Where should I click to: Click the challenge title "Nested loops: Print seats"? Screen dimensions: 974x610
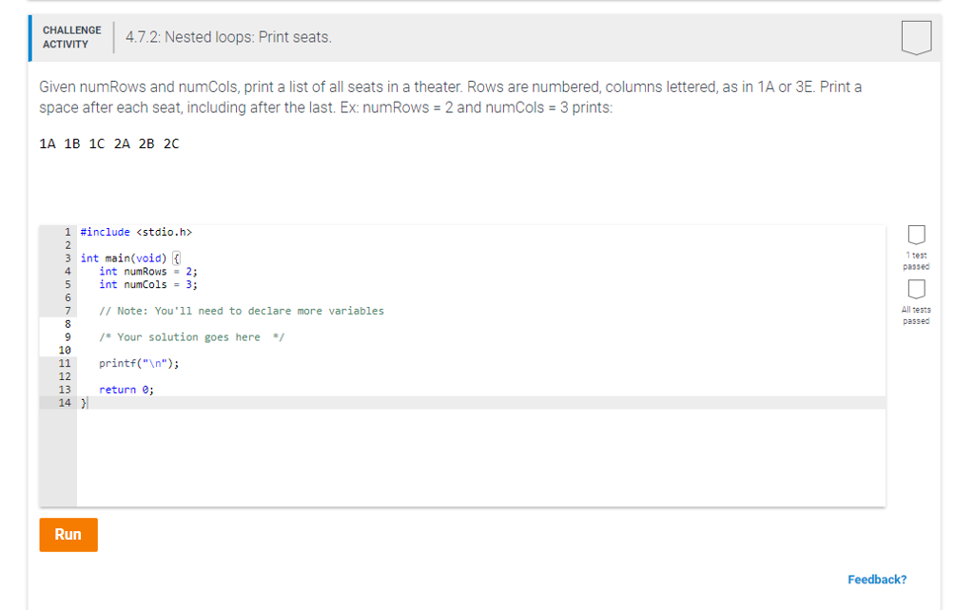228,37
